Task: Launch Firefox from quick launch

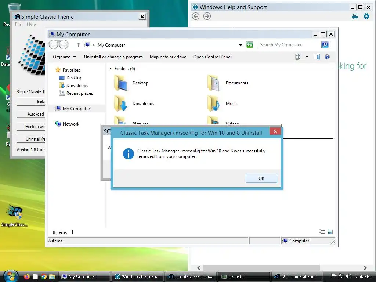Action: point(27,276)
